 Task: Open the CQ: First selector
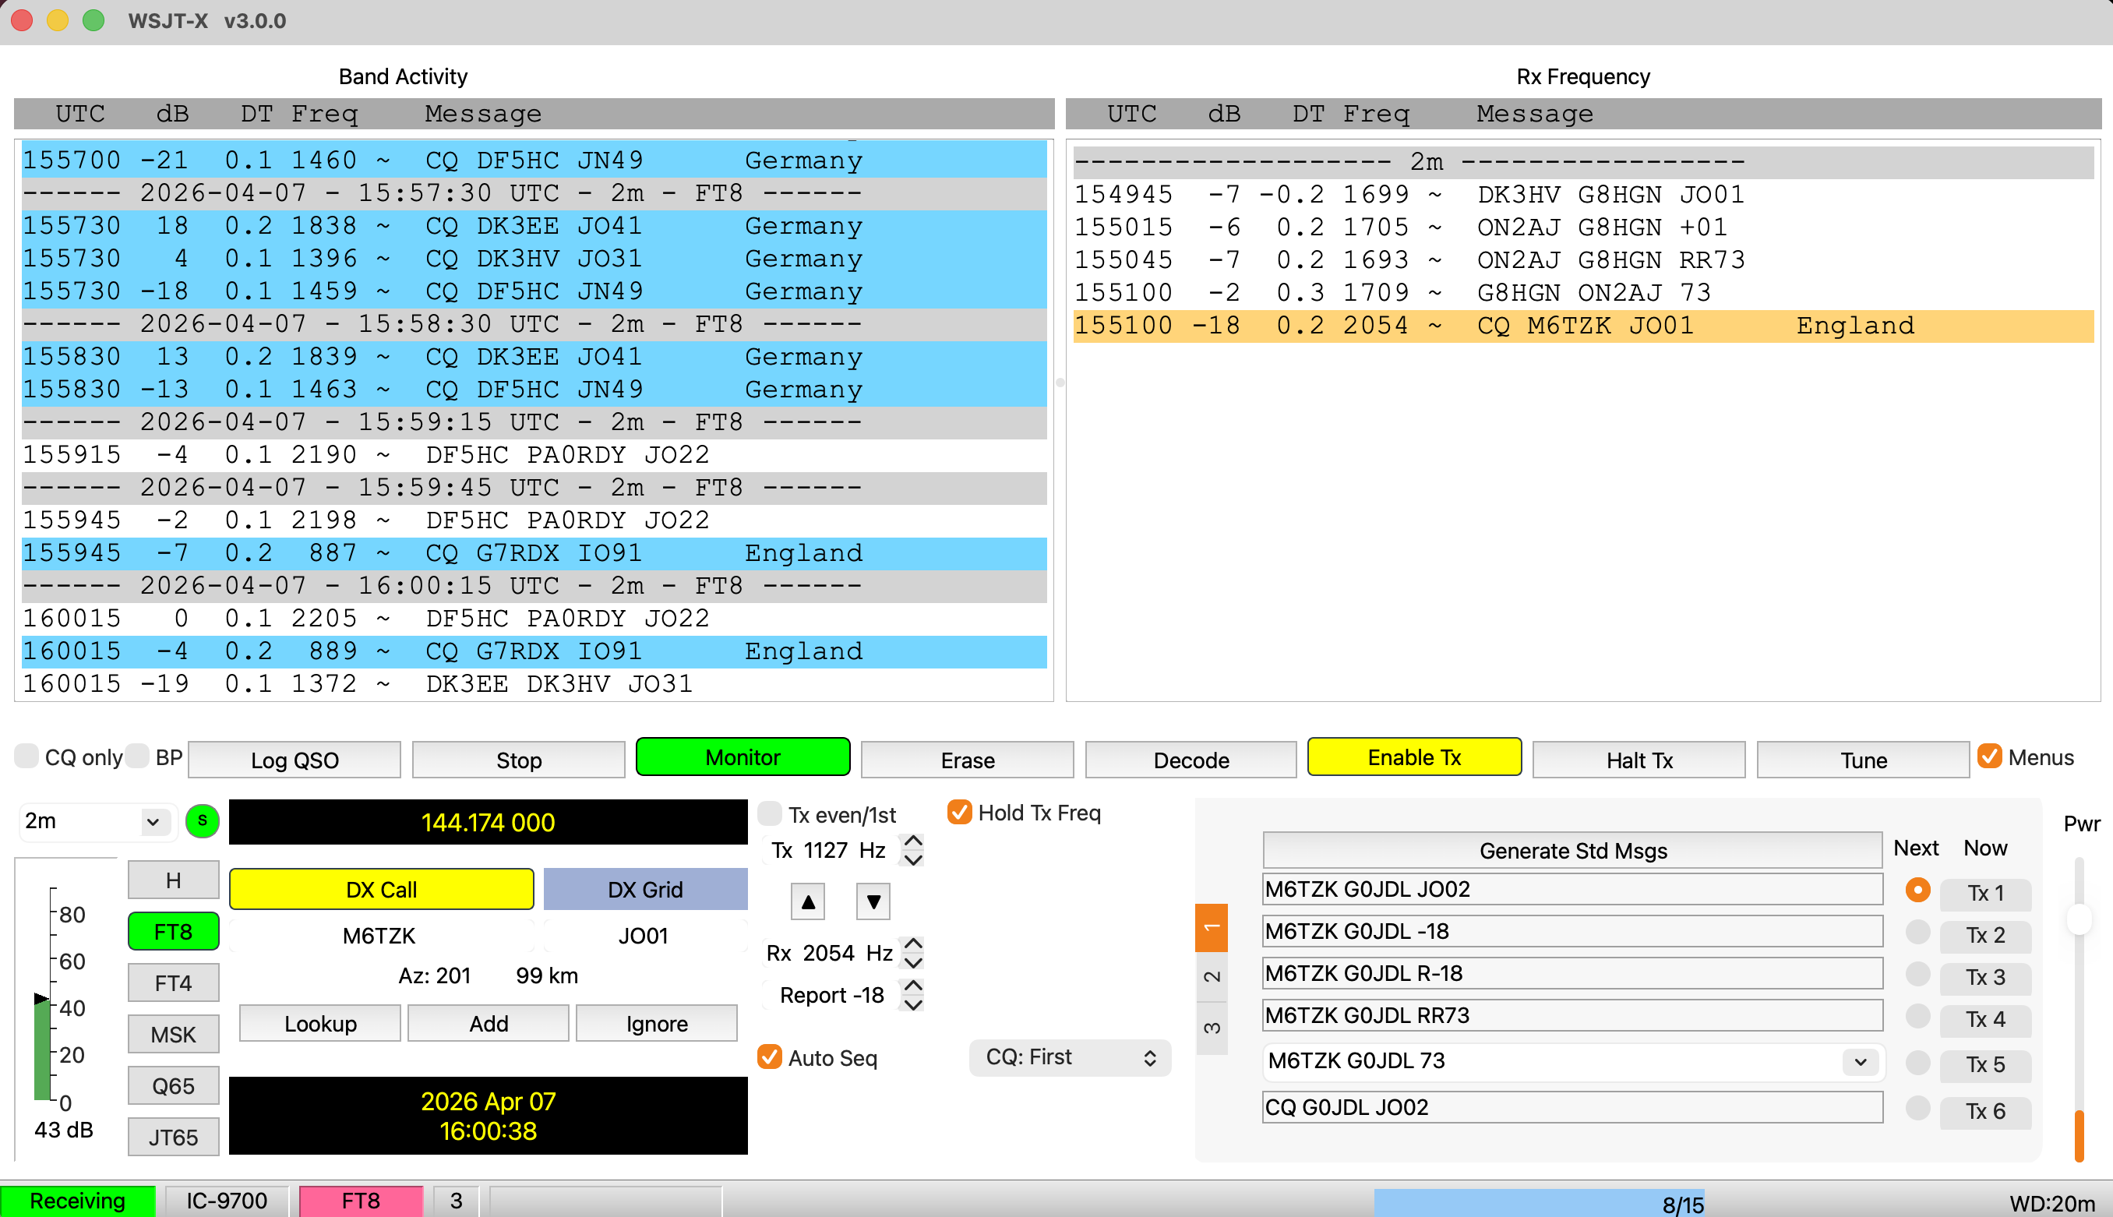point(1069,1057)
